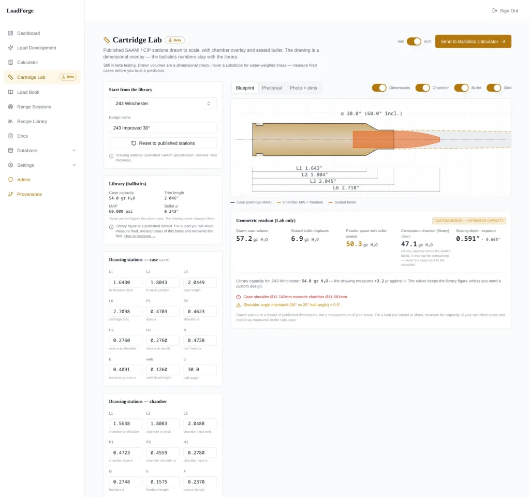The width and height of the screenshot is (530, 497).
Task: Click the chamber freebore length field 0.1575
Action: click(x=163, y=482)
